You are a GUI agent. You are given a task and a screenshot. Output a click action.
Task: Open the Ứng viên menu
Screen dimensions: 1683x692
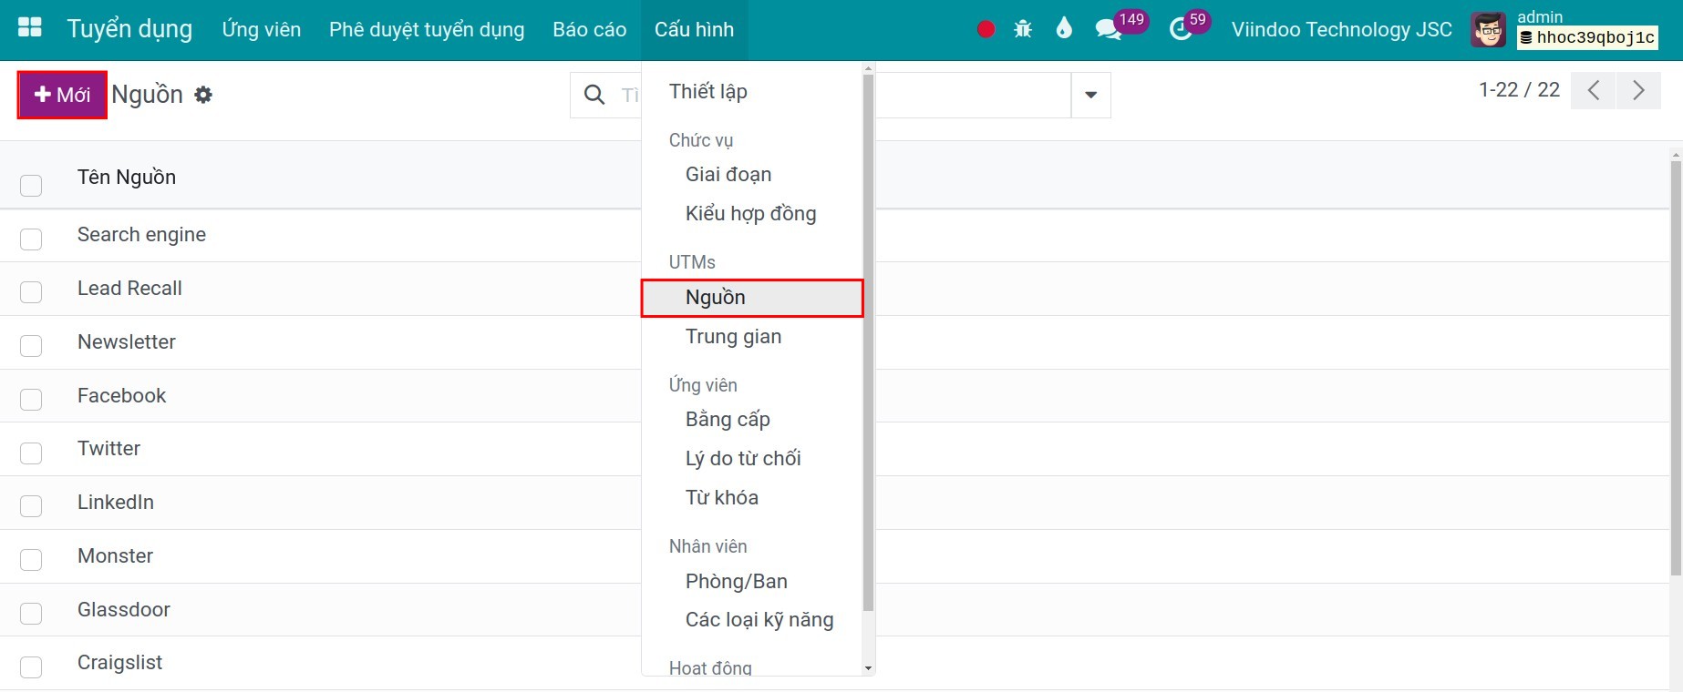262,30
